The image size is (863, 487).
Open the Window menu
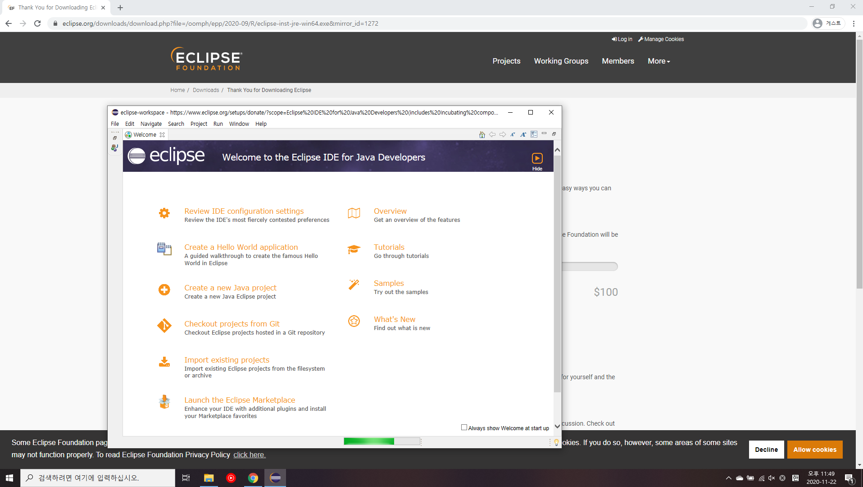[x=239, y=124]
